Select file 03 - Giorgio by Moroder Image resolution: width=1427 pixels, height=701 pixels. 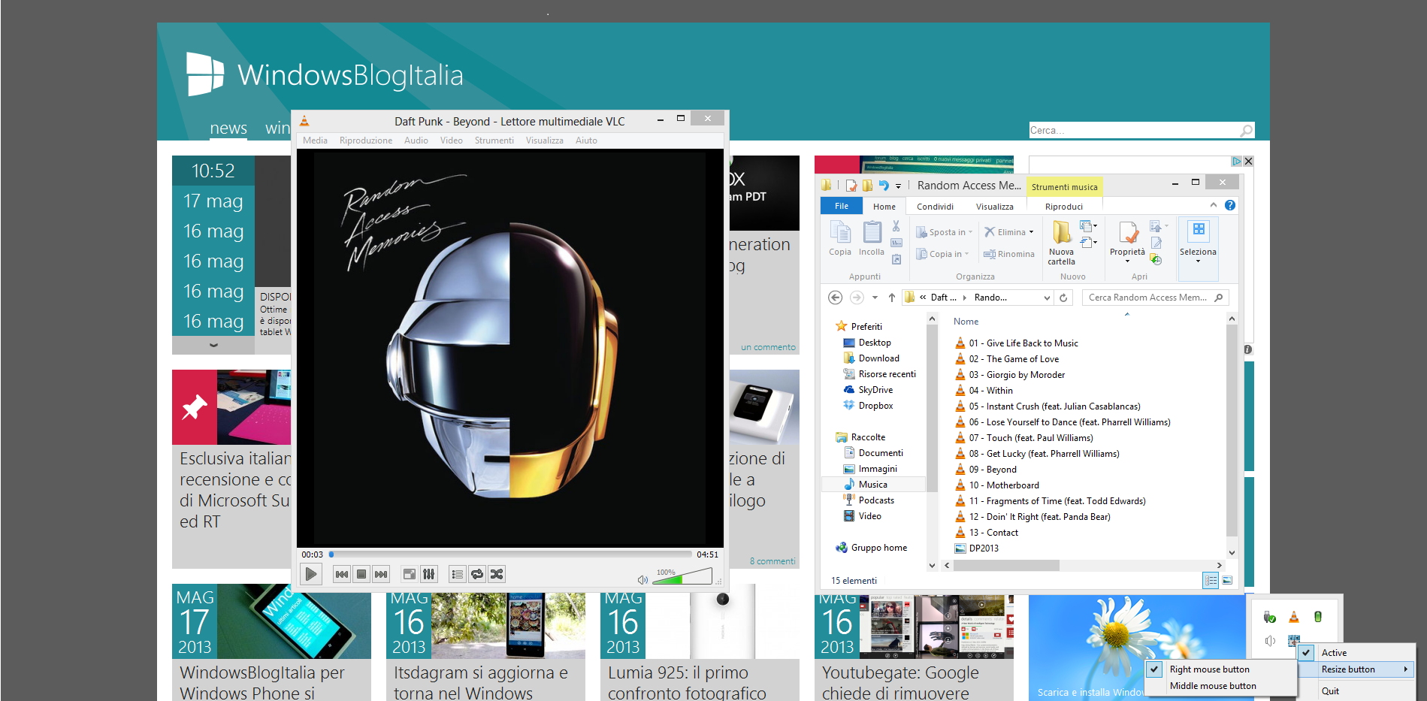(x=1010, y=375)
